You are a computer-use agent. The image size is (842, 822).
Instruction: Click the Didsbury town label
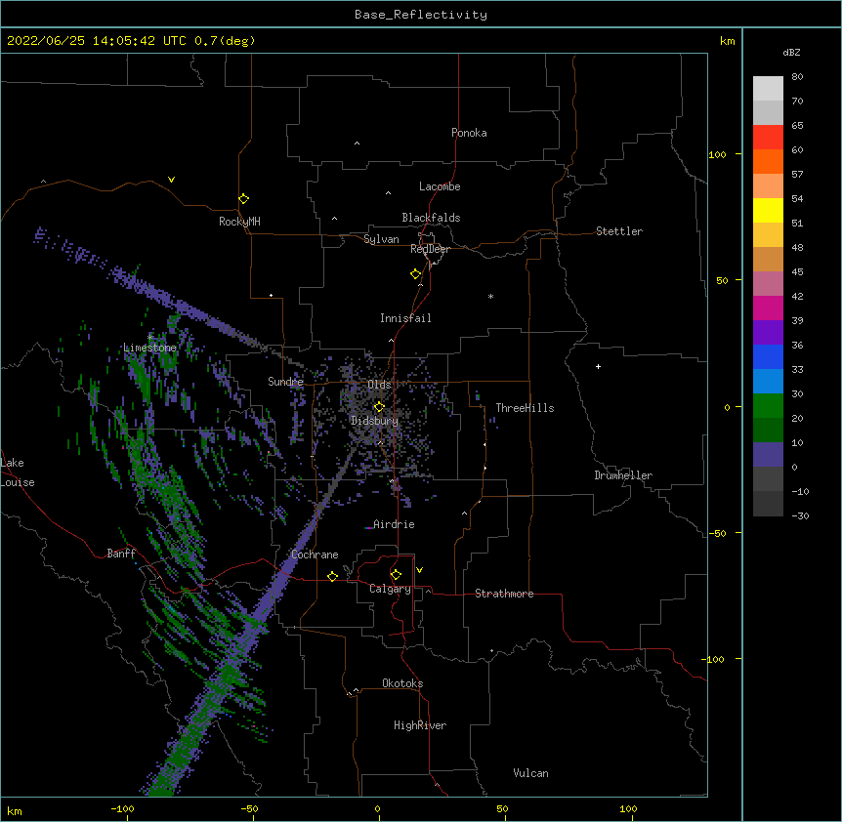[x=374, y=421]
